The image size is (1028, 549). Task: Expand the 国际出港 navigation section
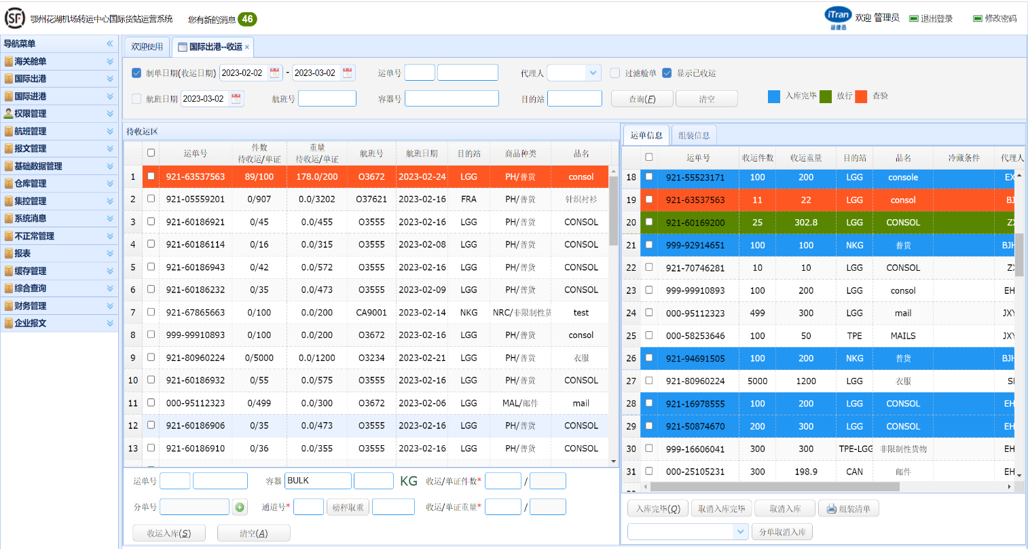tap(59, 79)
